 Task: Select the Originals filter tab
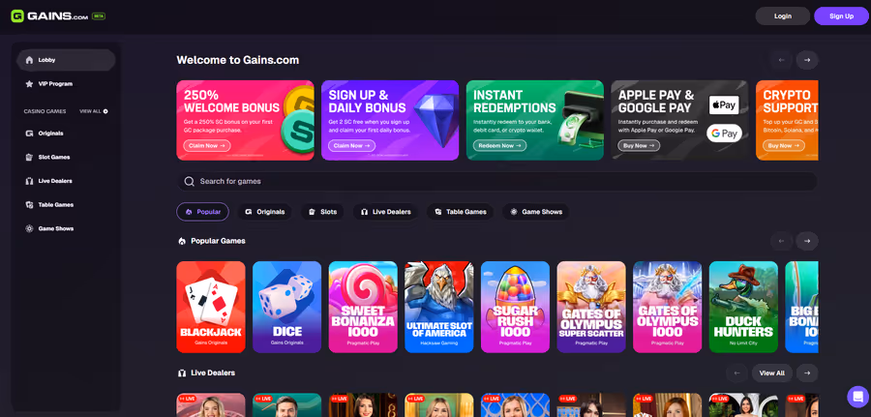pyautogui.click(x=264, y=212)
